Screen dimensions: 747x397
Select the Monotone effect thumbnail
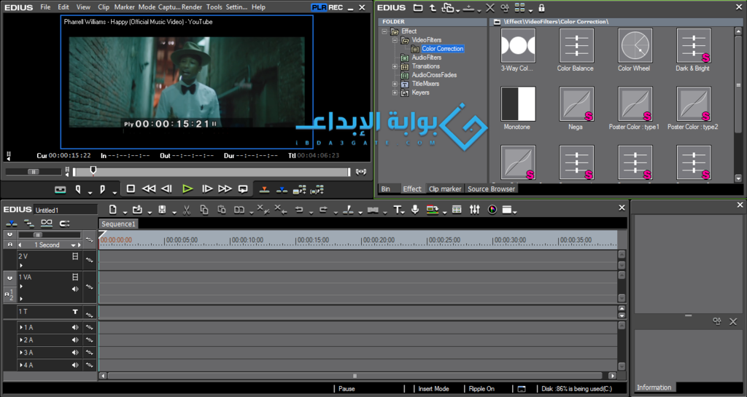click(518, 104)
